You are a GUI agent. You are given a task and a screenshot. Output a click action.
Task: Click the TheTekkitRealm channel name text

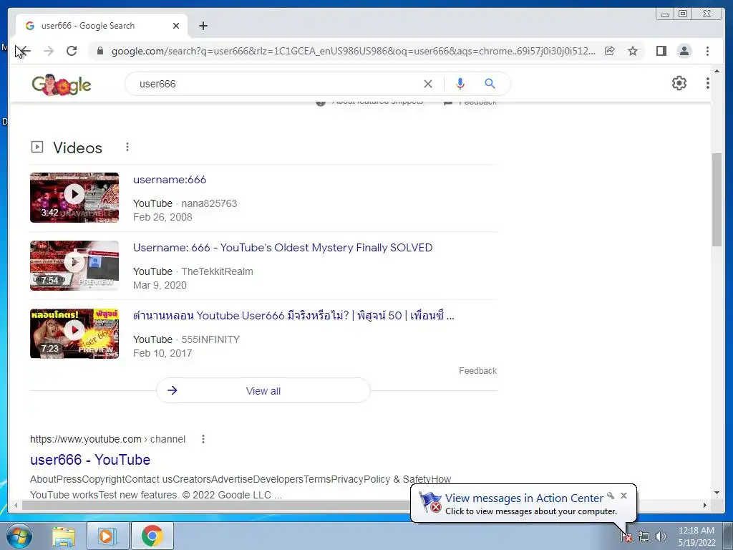(x=217, y=271)
